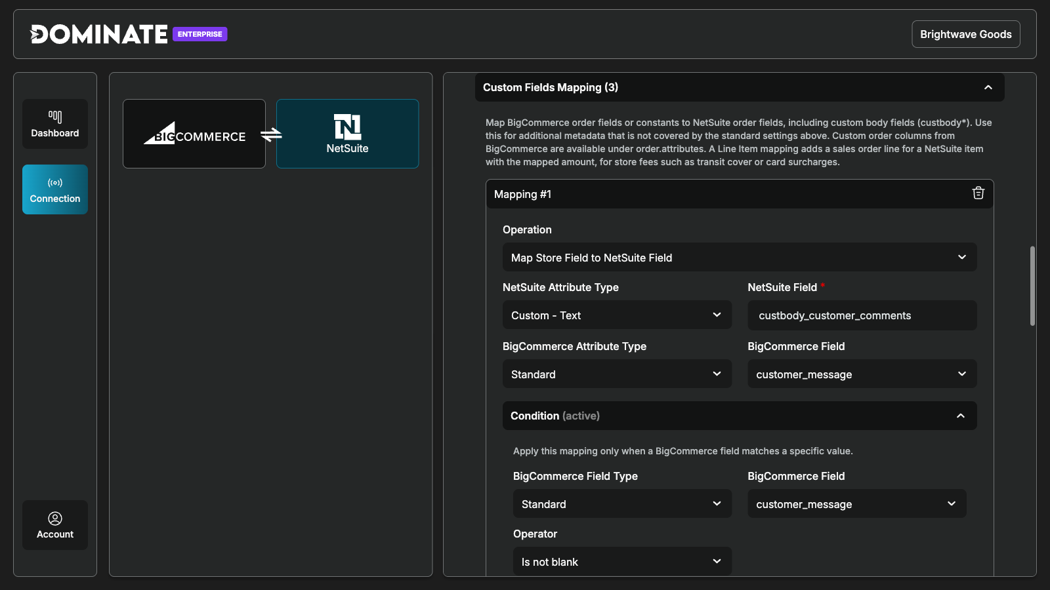Select the NetSuite connection card
Screen dimensions: 1050x590
point(347,134)
